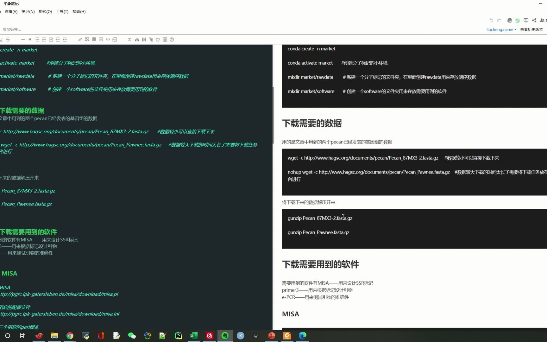Insert a sequence diagram
Screen dimensions: 547x342
[144, 40]
